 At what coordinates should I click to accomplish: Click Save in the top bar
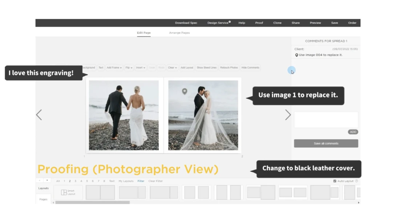[334, 23]
